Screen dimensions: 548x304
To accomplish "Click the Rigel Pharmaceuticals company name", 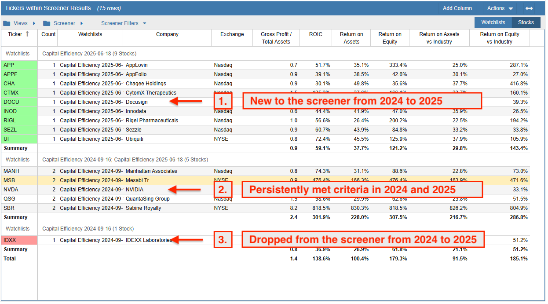I will pos(152,121).
